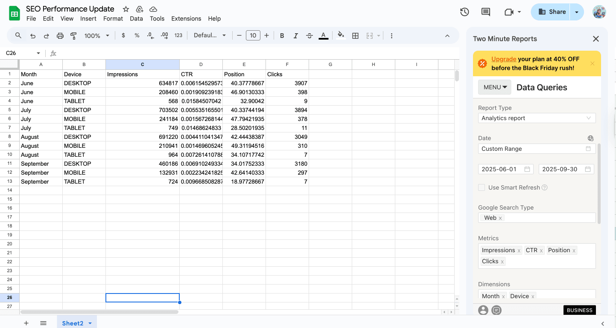Click the Borders icon in the toolbar
Image resolution: width=616 pixels, height=328 pixels.
tap(355, 35)
